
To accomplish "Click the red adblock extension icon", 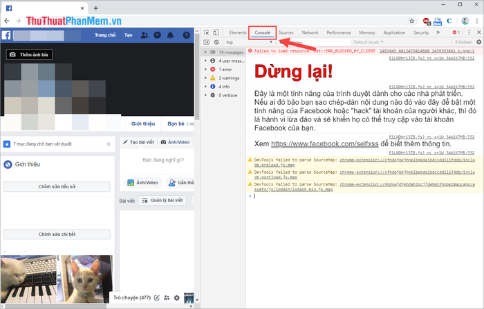I will point(427,21).
